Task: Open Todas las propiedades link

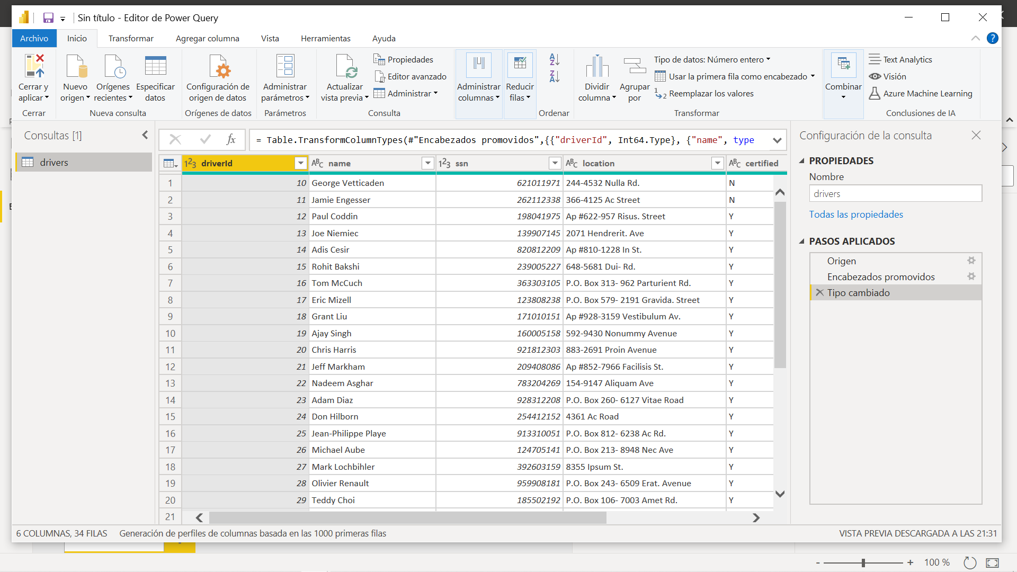Action: tap(856, 214)
